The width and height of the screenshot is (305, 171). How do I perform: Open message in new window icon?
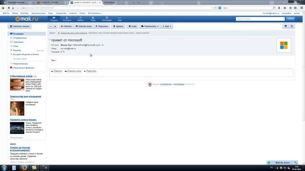coord(292,26)
